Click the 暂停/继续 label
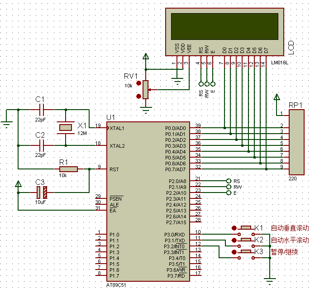The height and width of the screenshot is (289, 310). coord(284,252)
